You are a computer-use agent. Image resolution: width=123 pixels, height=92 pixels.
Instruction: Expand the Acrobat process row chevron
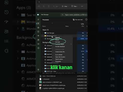43,49
